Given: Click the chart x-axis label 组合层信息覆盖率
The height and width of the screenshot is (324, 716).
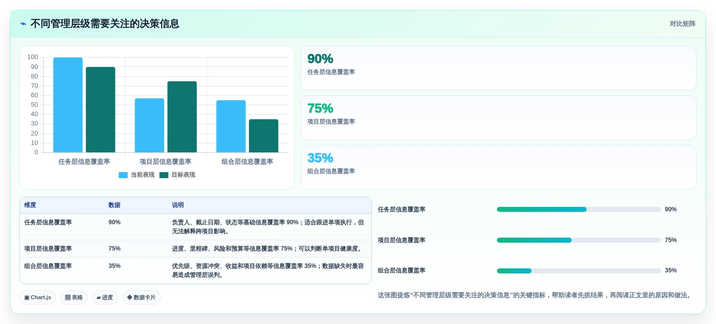Looking at the screenshot, I should pyautogui.click(x=247, y=162).
